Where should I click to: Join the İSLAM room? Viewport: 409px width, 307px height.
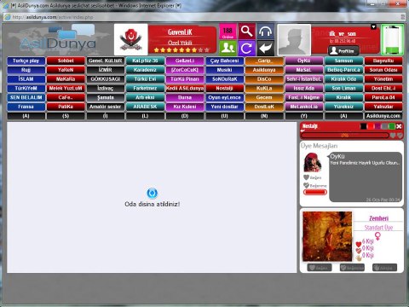pos(26,79)
